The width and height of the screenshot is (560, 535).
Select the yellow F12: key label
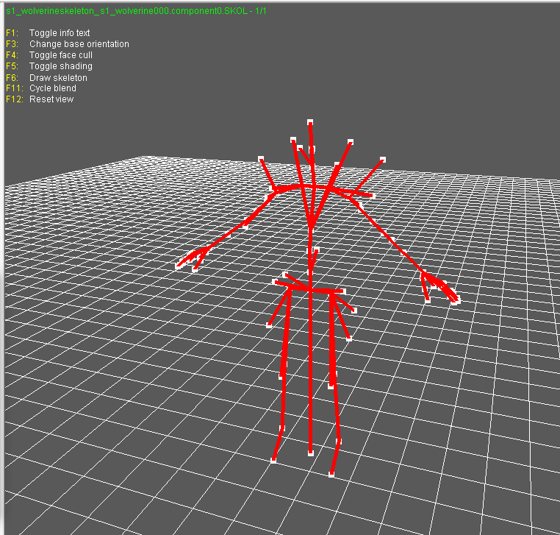(x=14, y=99)
